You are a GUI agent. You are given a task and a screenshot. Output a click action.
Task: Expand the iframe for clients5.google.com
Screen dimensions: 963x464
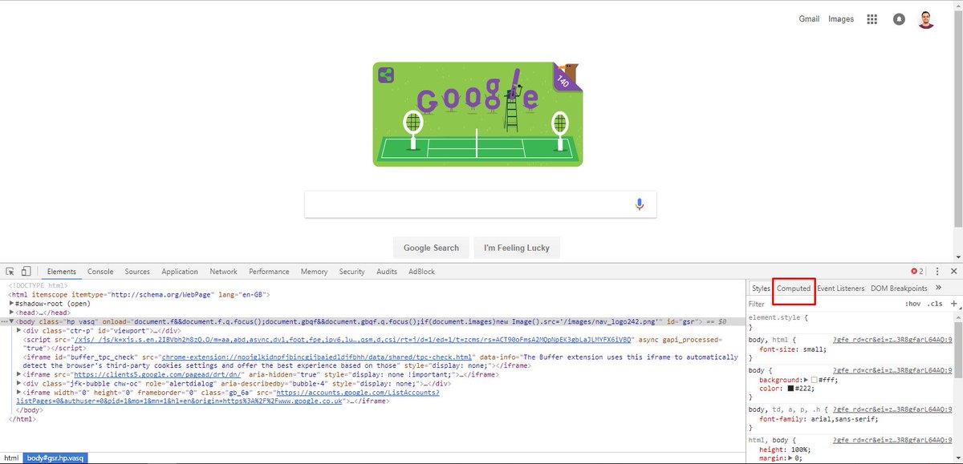click(x=19, y=374)
